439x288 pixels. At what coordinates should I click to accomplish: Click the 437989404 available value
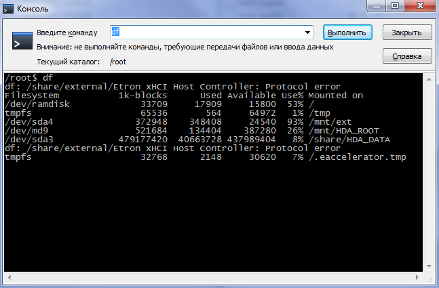pos(252,139)
